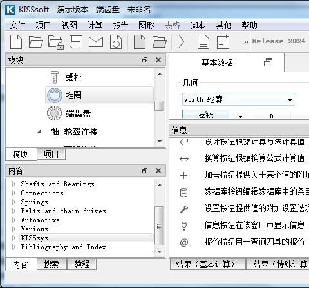Click the New file toolbar icon
The width and height of the screenshot is (309, 288).
coord(16,42)
